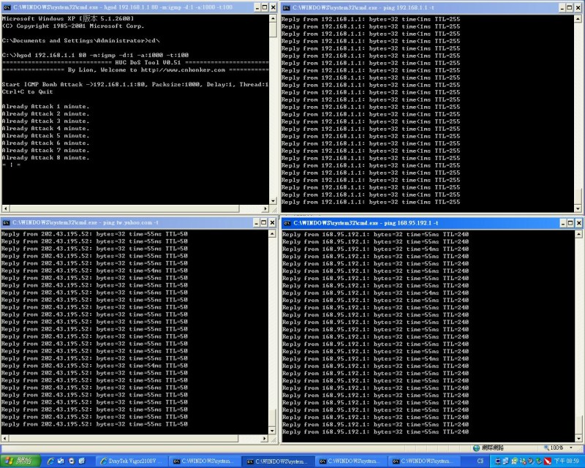The height and width of the screenshot is (468, 585).
Task: Open system menu icon of ping 168.95.192.1 window
Action: pyautogui.click(x=287, y=223)
